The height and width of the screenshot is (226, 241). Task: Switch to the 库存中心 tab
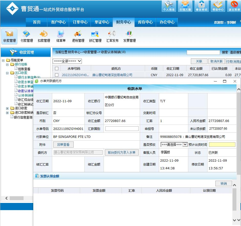[x=145, y=22]
